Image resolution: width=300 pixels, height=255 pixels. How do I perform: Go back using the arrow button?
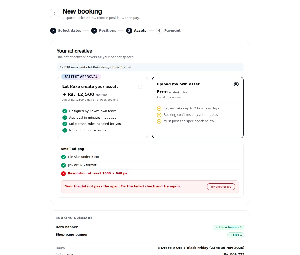54,14
